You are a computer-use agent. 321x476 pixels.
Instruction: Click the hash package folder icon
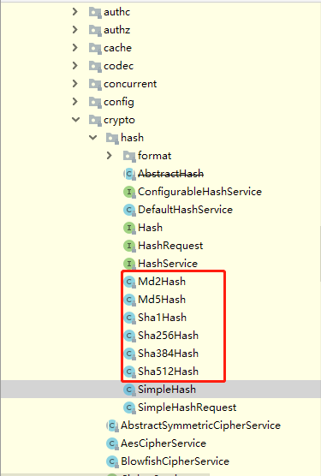(x=112, y=138)
